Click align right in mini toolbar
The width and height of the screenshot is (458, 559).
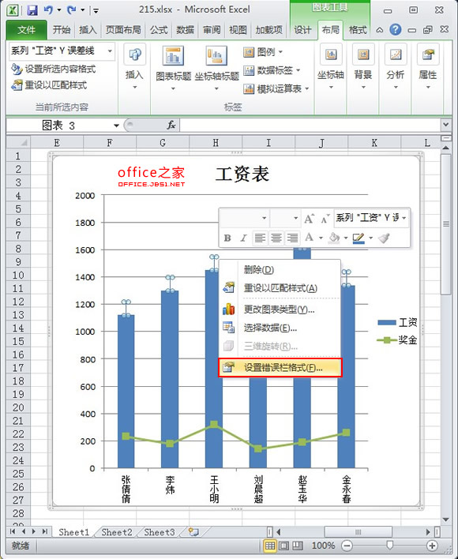tap(292, 238)
